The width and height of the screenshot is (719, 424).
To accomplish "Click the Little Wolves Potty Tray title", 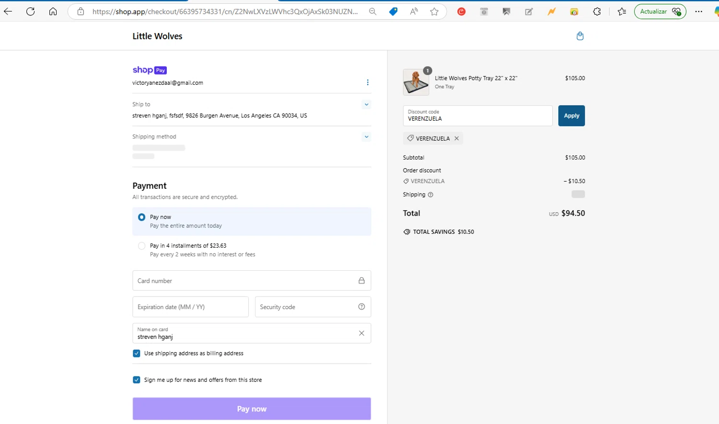I will 476,78.
